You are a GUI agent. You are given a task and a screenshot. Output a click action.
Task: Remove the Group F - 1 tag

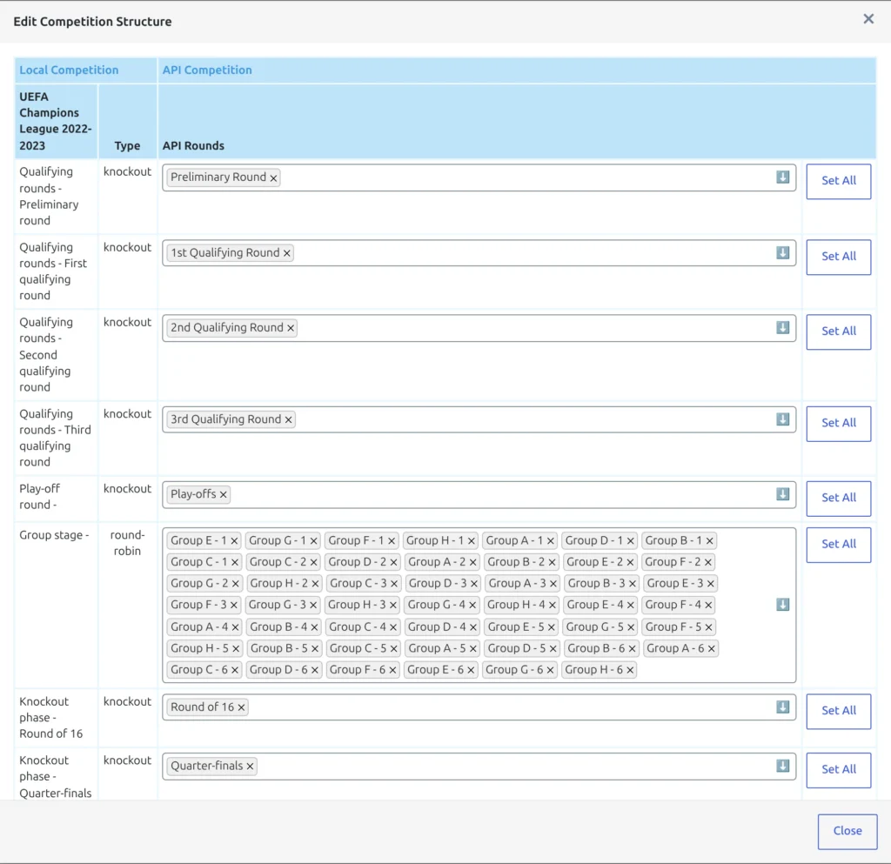click(x=392, y=541)
